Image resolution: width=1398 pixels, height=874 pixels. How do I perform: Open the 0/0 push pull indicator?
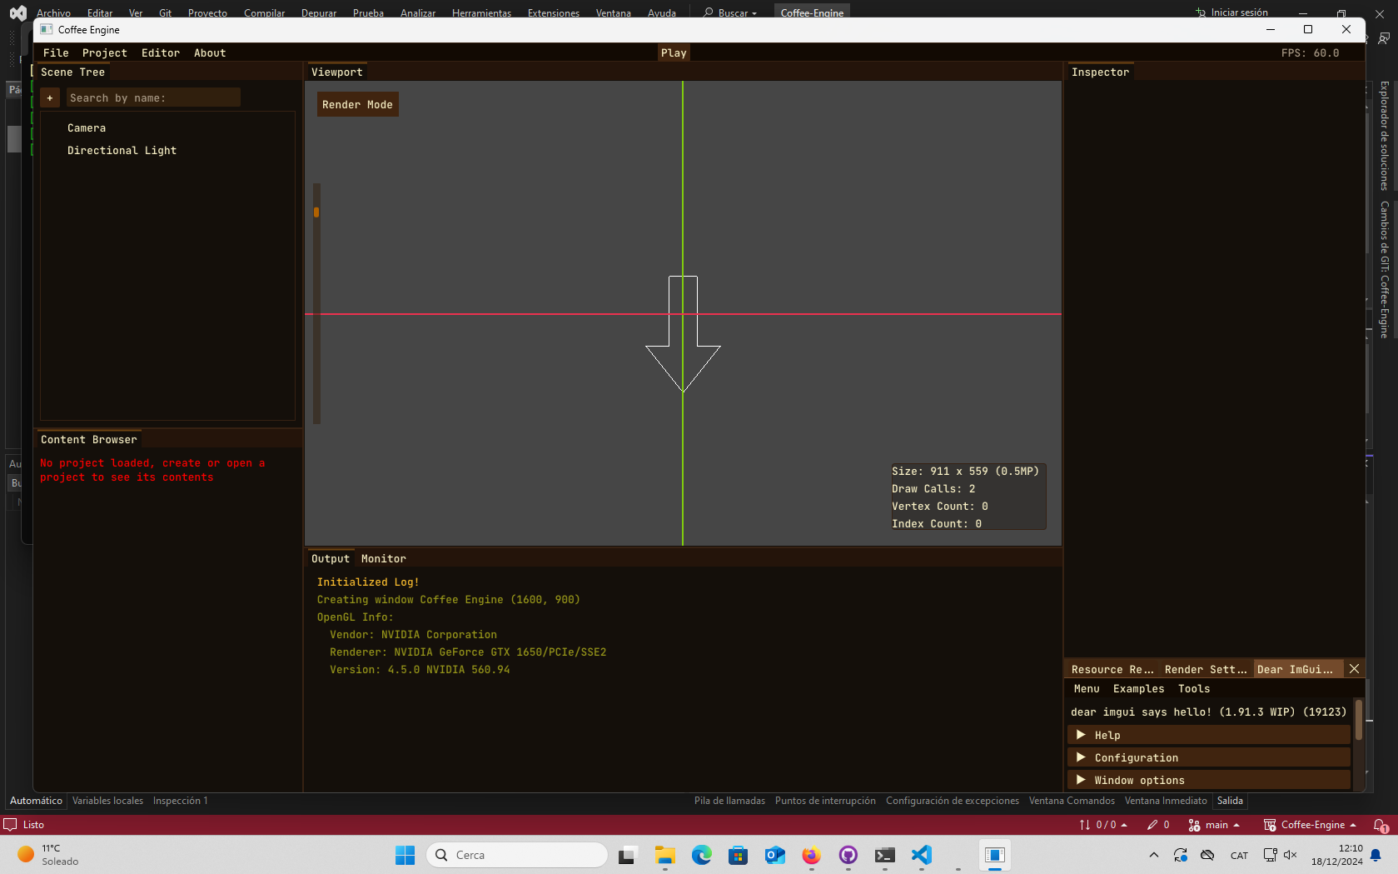pyautogui.click(x=1103, y=825)
